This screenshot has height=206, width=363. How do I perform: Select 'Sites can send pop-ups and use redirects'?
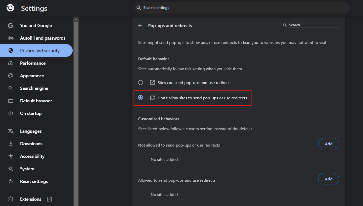(141, 83)
